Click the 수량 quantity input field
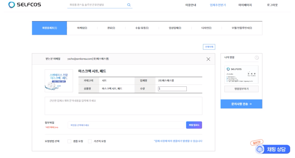Image resolution: width=295 pixels, height=158 pixels. coord(172,89)
